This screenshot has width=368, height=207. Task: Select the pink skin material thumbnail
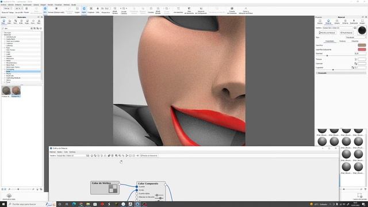click(16, 91)
